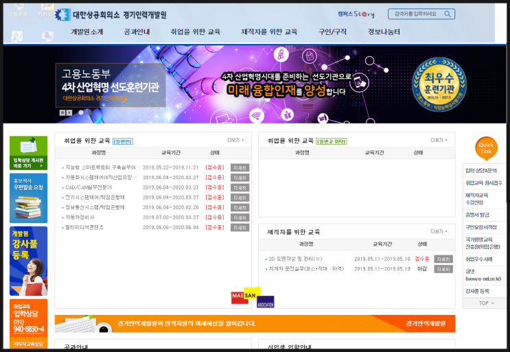Open the 구인/구직 menu
The width and height of the screenshot is (510, 352).
(x=332, y=32)
